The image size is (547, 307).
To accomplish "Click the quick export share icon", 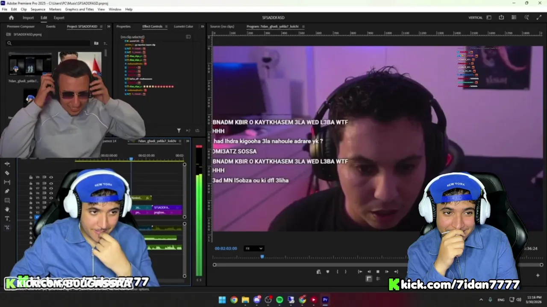I will coord(501,17).
